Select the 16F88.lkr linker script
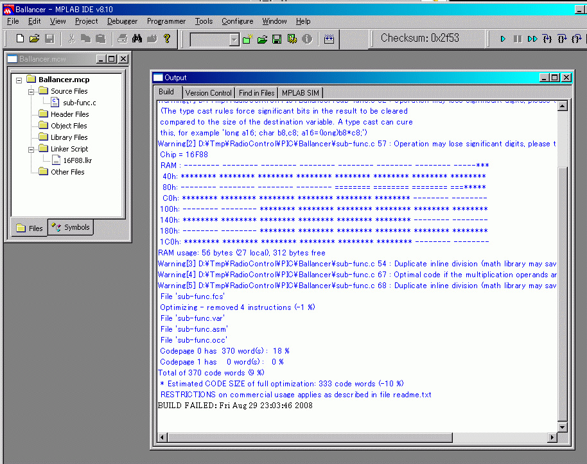 [78, 160]
